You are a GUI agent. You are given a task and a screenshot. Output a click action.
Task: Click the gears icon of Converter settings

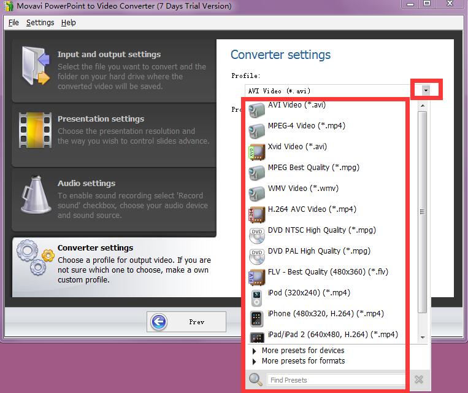tap(36, 258)
